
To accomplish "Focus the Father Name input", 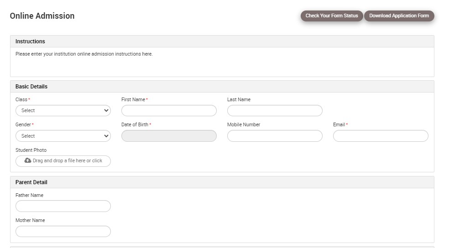I will pyautogui.click(x=63, y=206).
